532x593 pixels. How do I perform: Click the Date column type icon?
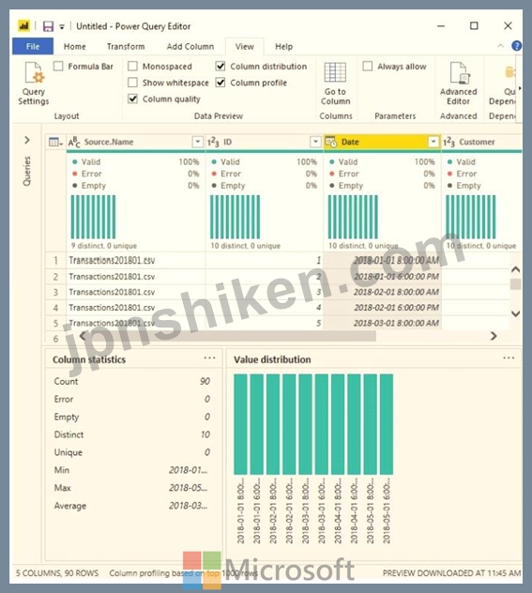(x=330, y=142)
